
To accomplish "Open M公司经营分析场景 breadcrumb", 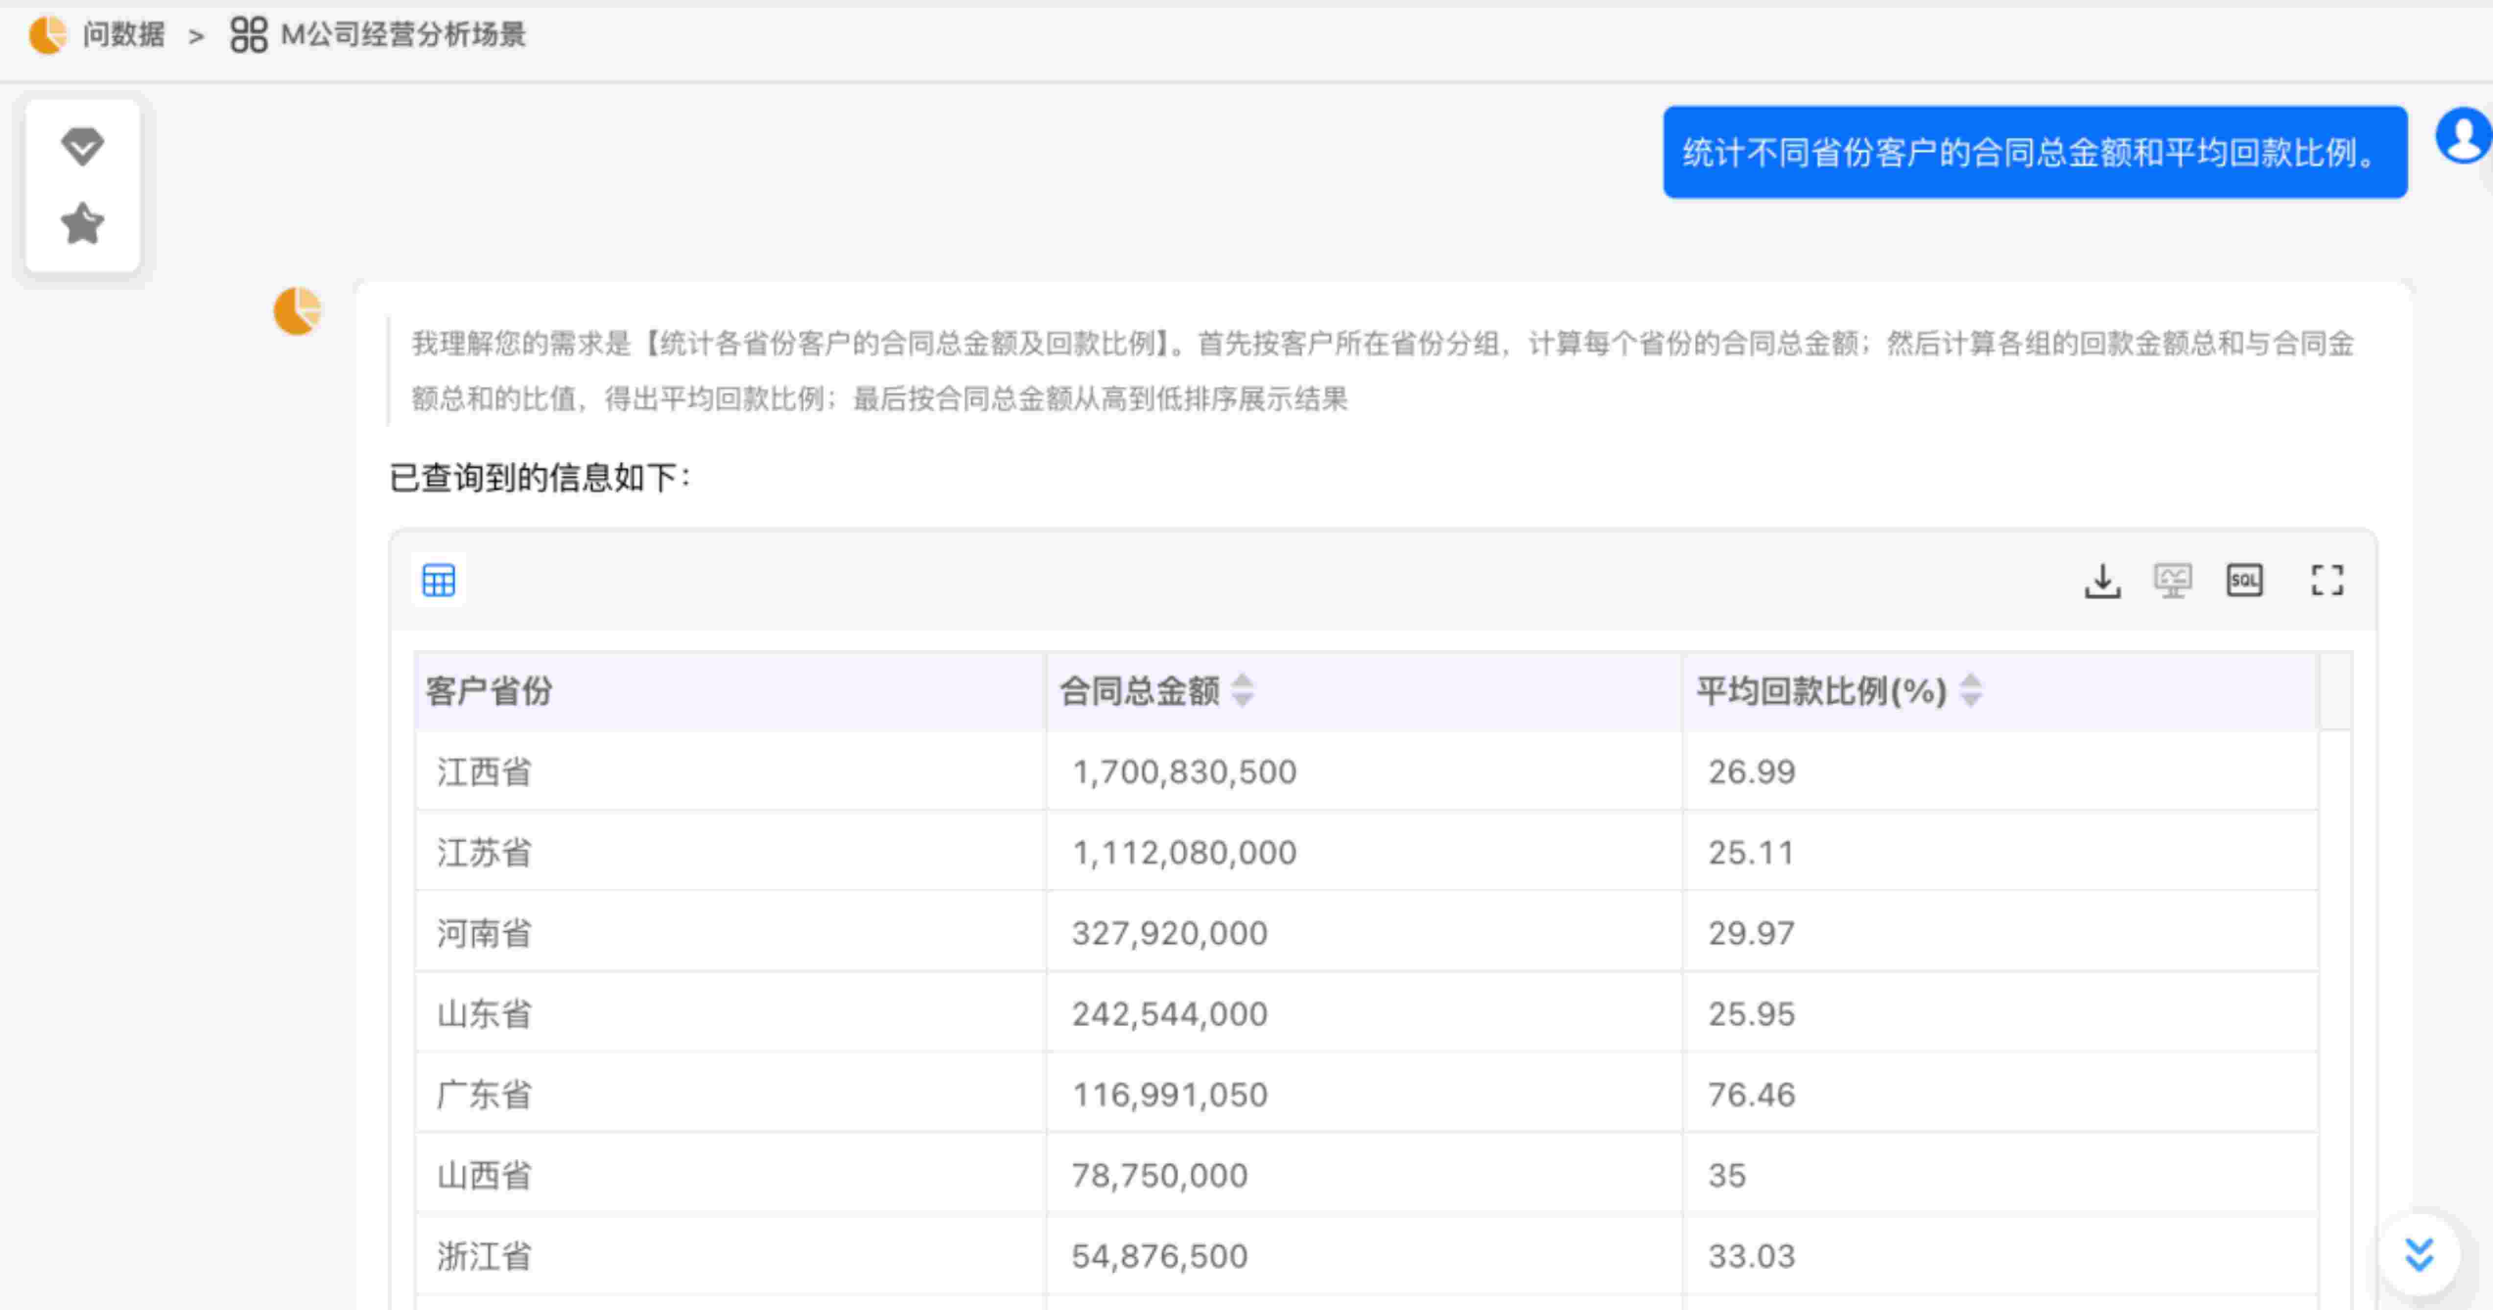I will (401, 35).
